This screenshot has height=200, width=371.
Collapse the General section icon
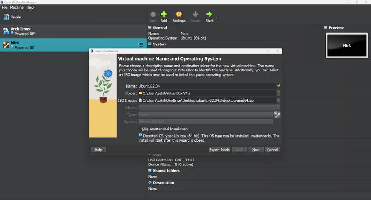coord(150,27)
